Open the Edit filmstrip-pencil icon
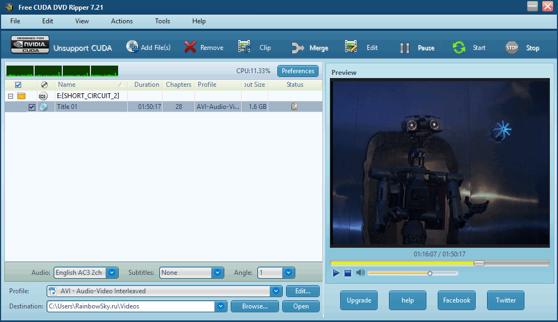 [351, 47]
